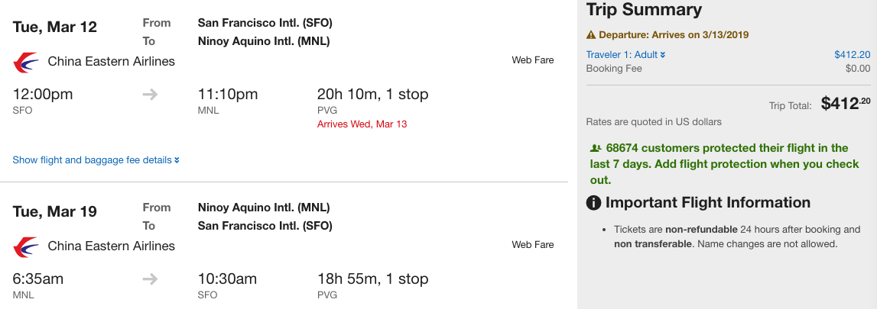Click the 20h 10m, 1 stop duration

[x=372, y=95]
